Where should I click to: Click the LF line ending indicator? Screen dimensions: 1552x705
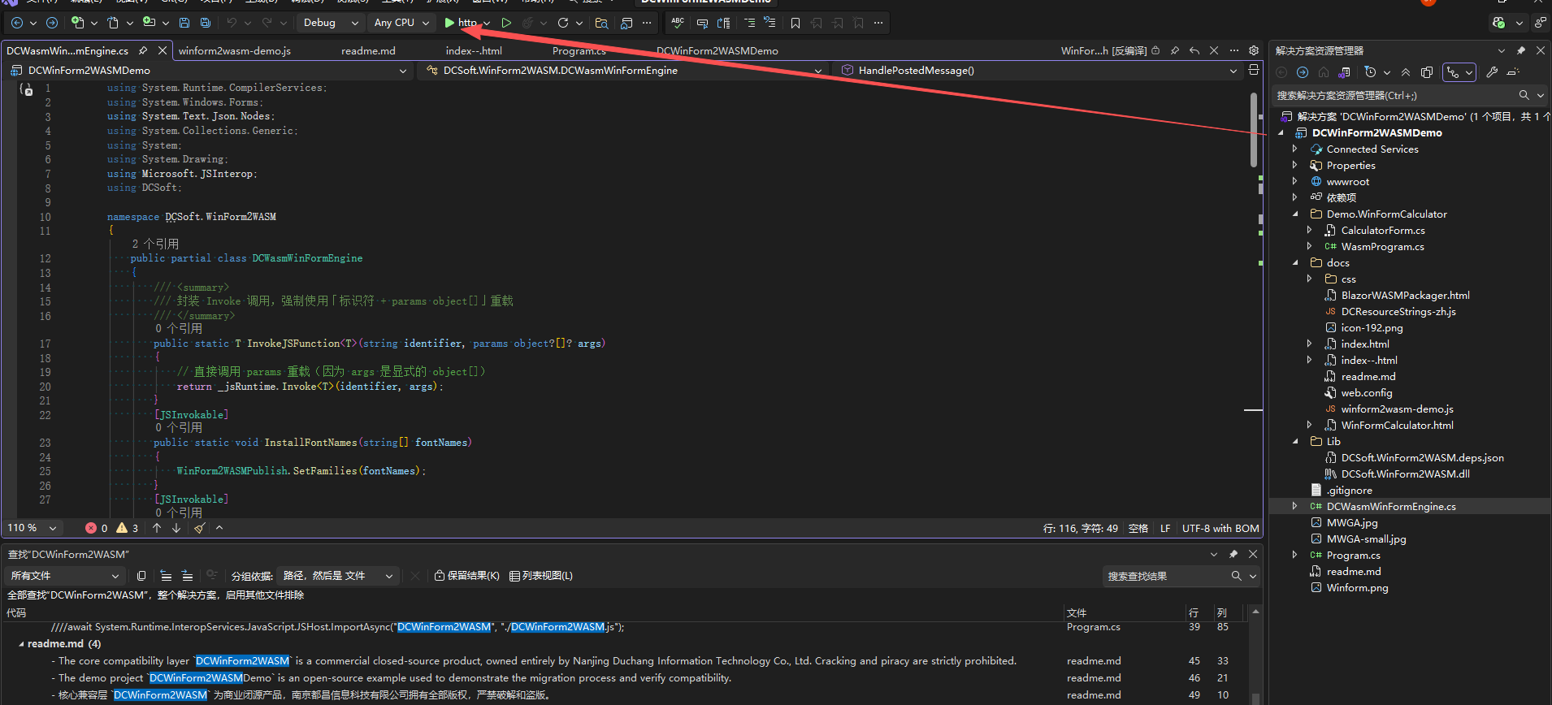point(1165,528)
